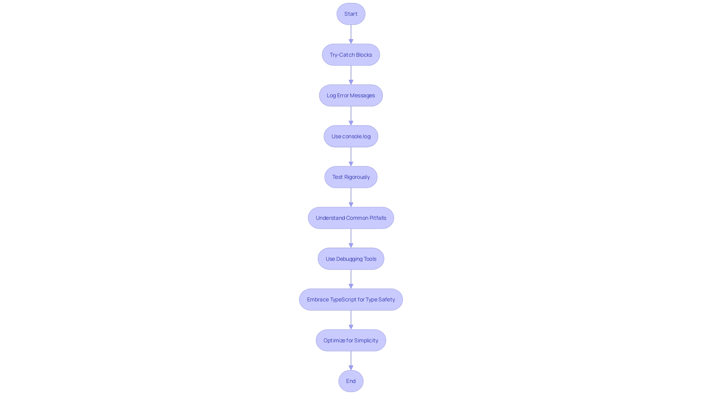This screenshot has width=702, height=395.
Task: Click the Optimize for Simplicity node
Action: pos(351,340)
